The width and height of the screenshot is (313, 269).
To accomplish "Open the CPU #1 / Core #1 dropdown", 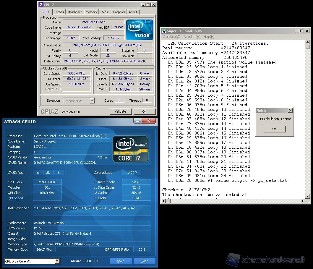I will coord(57,261).
